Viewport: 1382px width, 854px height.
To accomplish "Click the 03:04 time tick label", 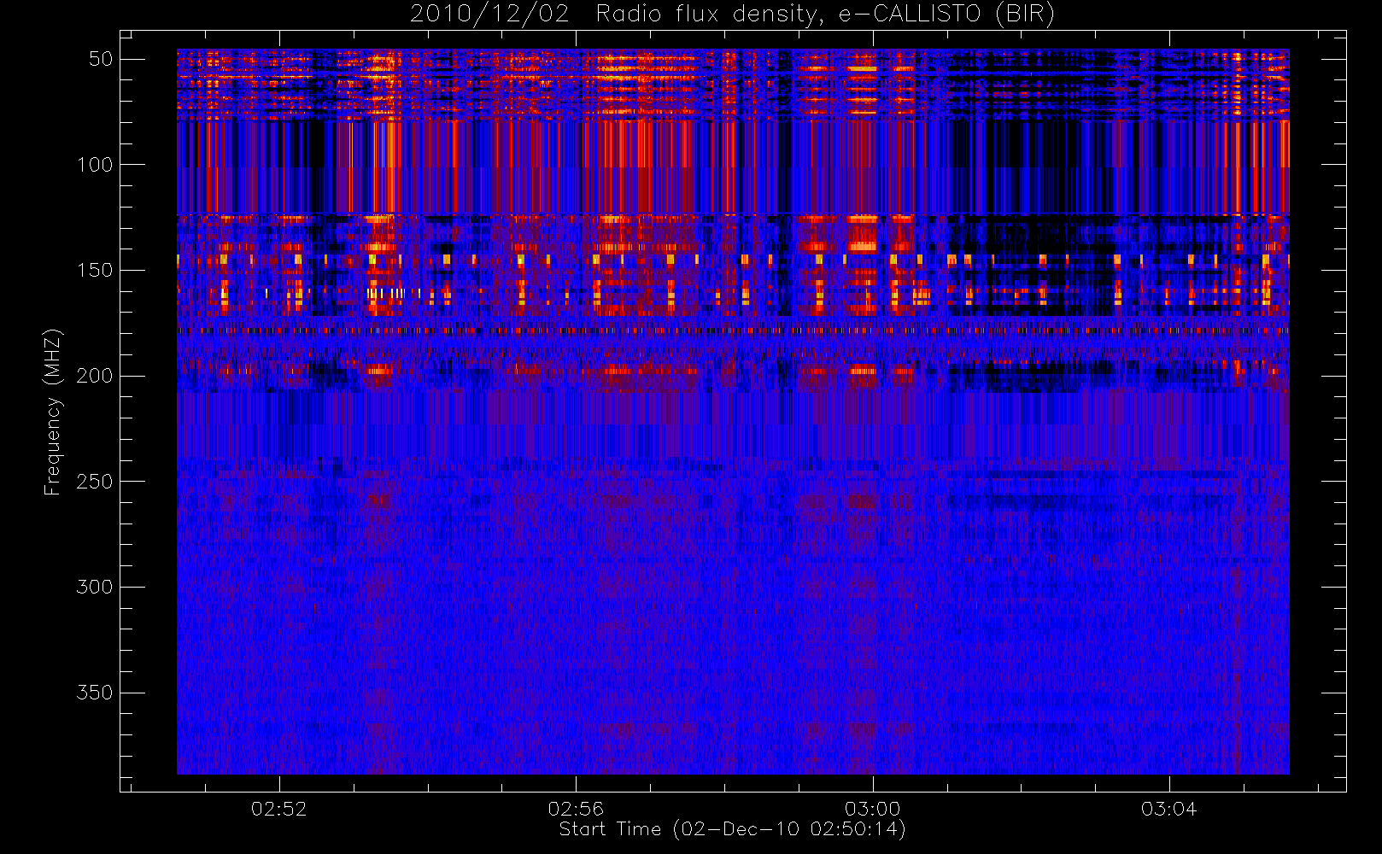I will pyautogui.click(x=1168, y=809).
